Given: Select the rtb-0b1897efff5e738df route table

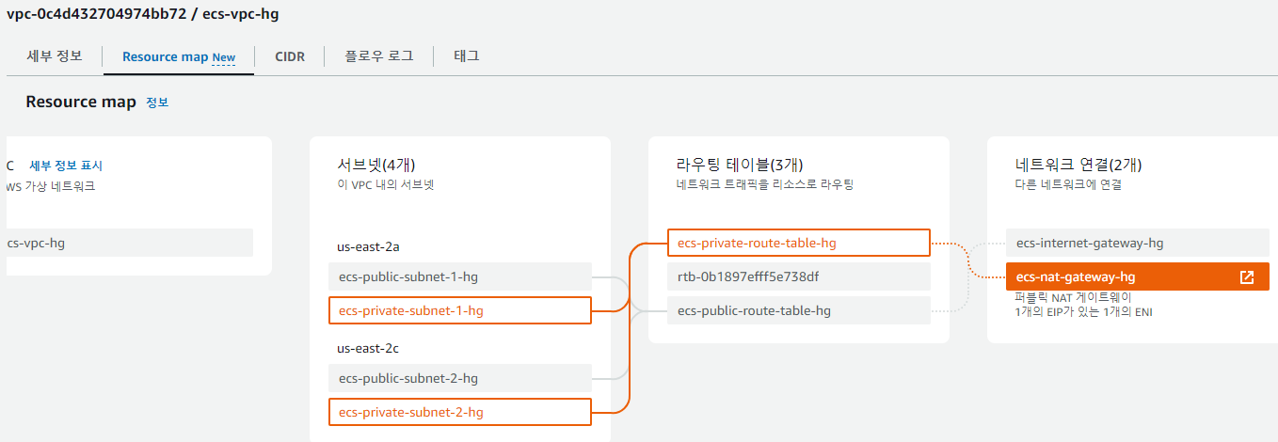Looking at the screenshot, I should click(798, 276).
